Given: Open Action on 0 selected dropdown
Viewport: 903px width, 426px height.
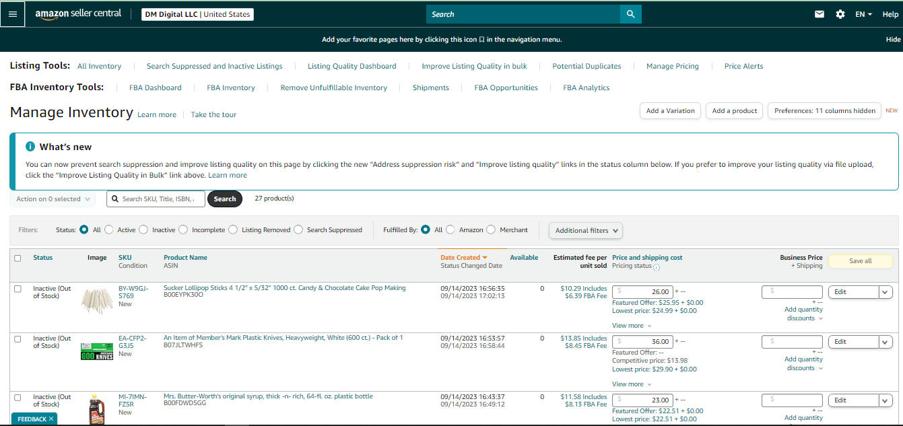Looking at the screenshot, I should pos(53,199).
